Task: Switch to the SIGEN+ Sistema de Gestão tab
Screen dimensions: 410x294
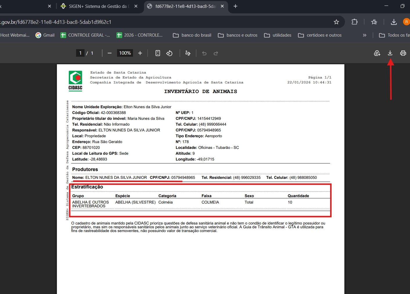Action: pyautogui.click(x=97, y=6)
